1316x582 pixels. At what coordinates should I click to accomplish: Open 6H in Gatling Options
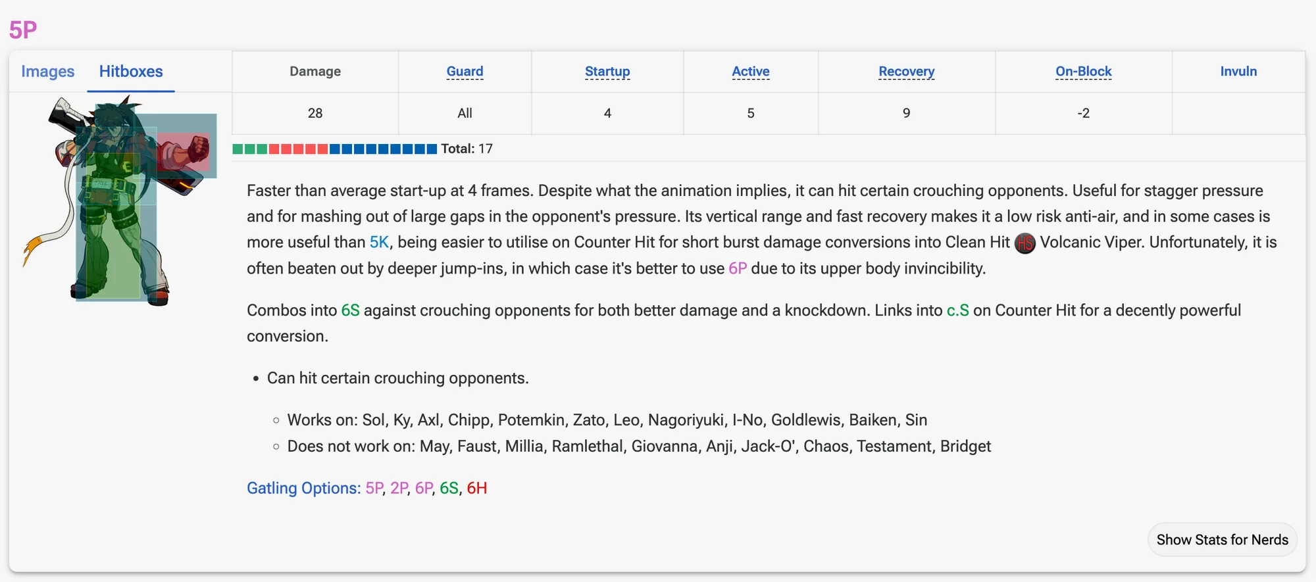477,488
